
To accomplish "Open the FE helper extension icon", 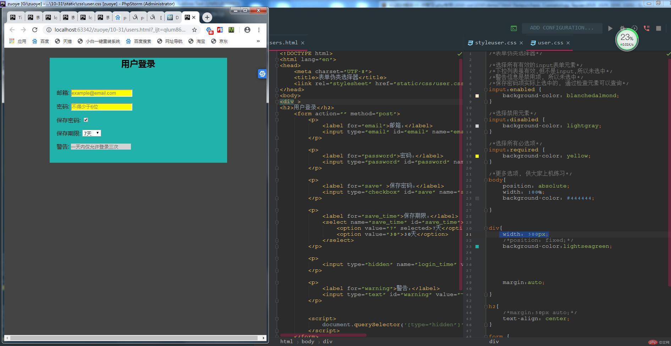I will [220, 30].
